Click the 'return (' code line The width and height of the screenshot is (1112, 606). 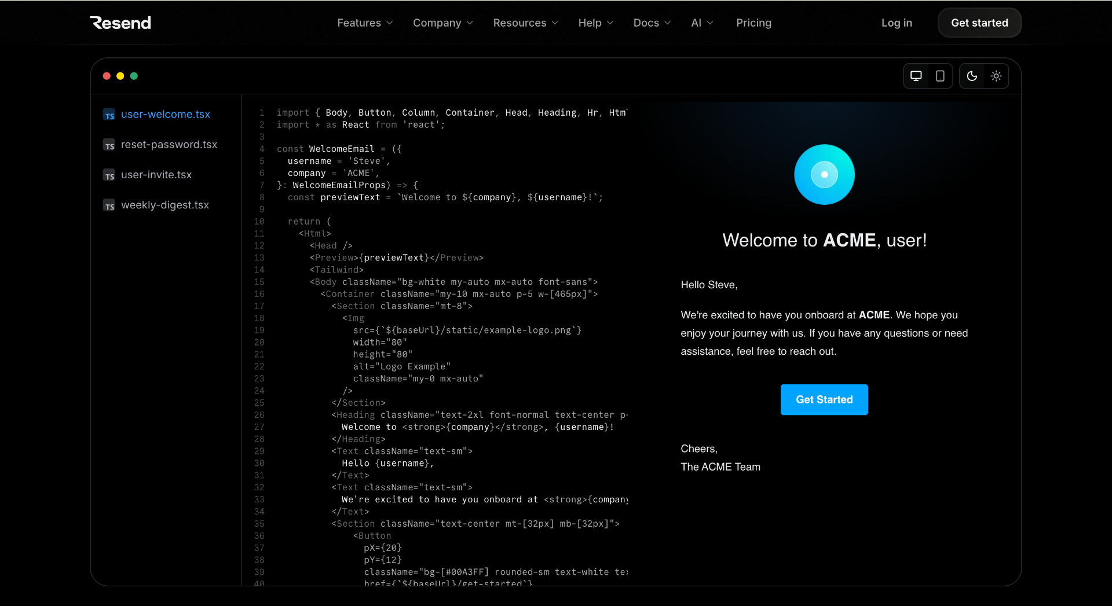(309, 222)
